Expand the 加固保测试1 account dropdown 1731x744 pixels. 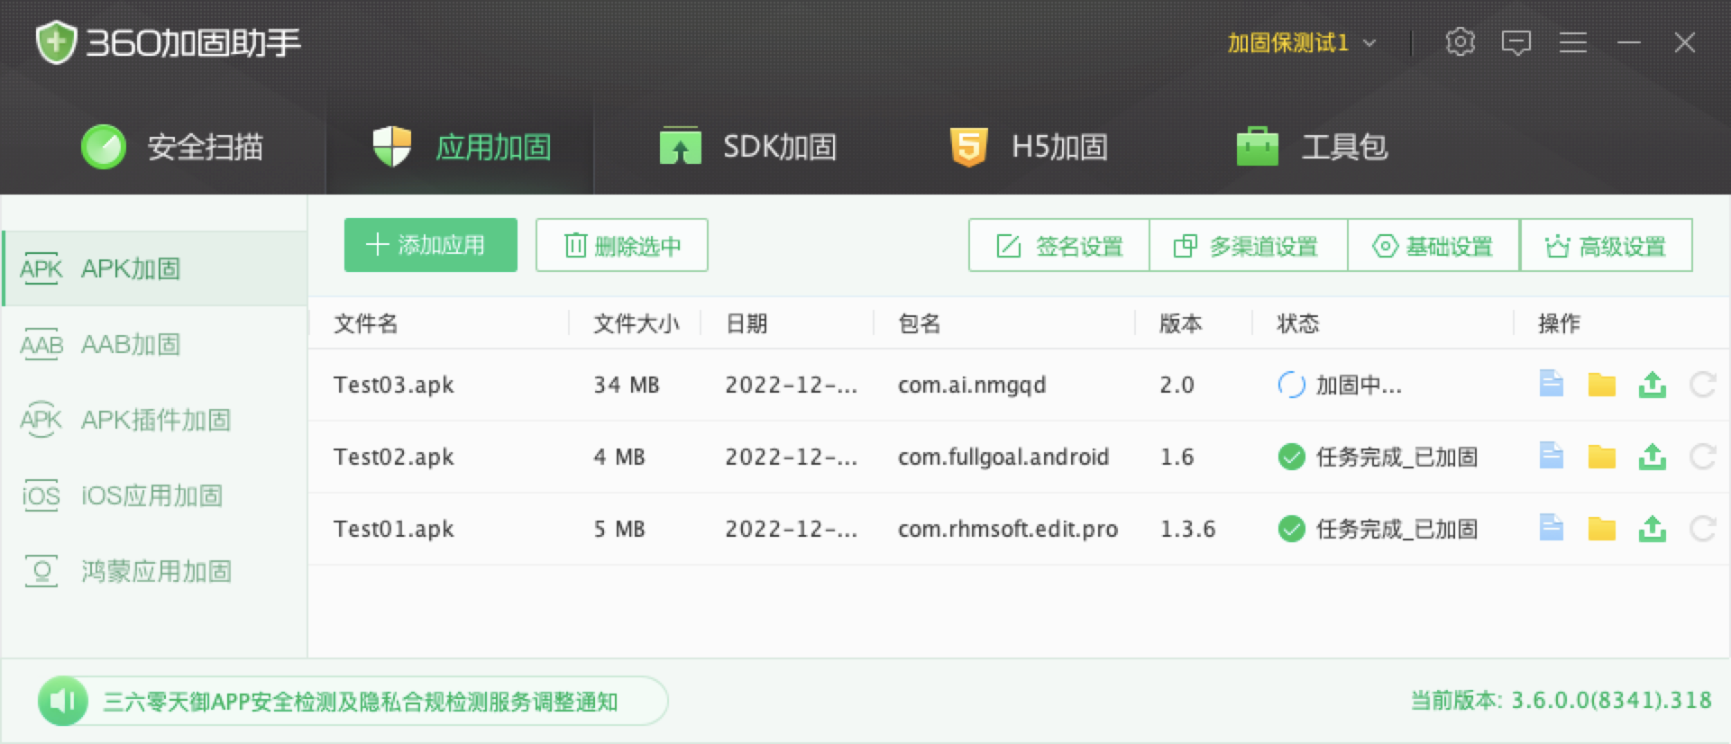(x=1302, y=42)
